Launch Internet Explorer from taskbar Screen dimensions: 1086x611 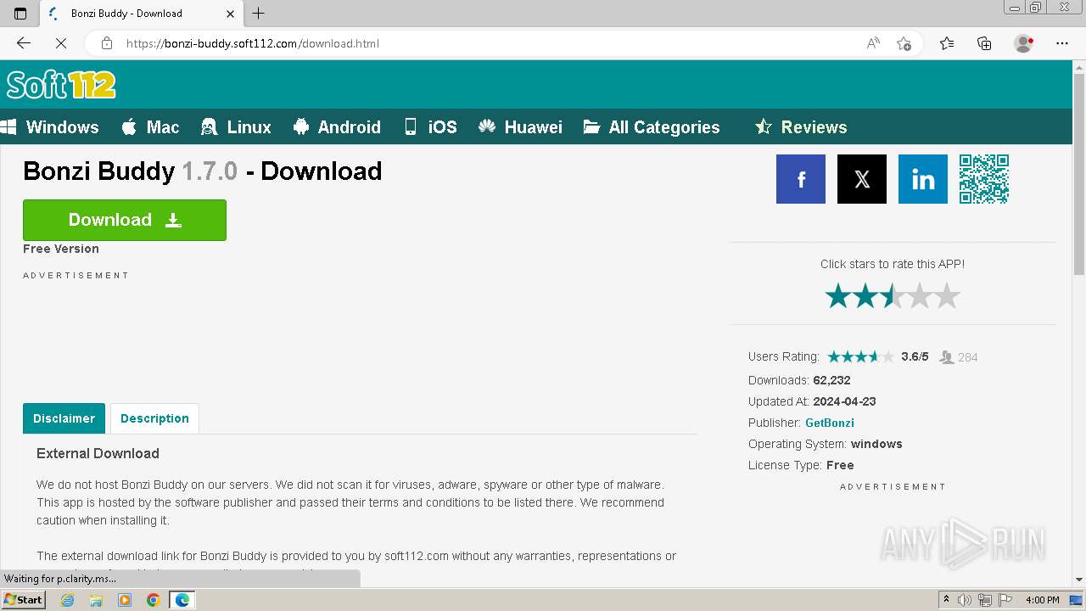click(68, 600)
